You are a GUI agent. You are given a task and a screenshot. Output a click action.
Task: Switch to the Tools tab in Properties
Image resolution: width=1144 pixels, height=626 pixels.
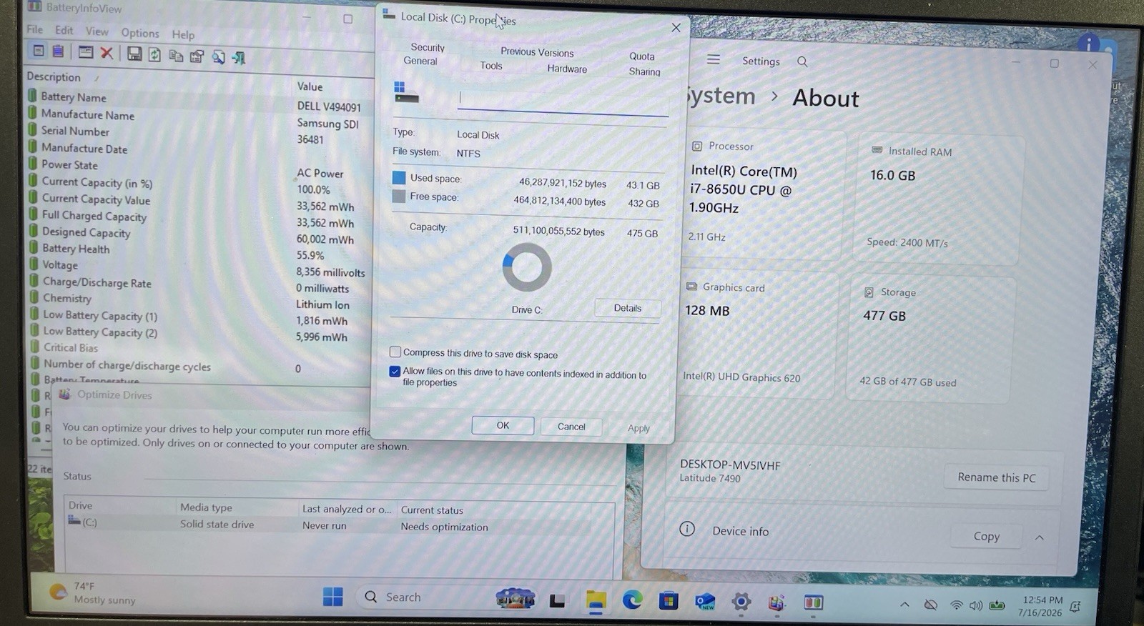[491, 66]
